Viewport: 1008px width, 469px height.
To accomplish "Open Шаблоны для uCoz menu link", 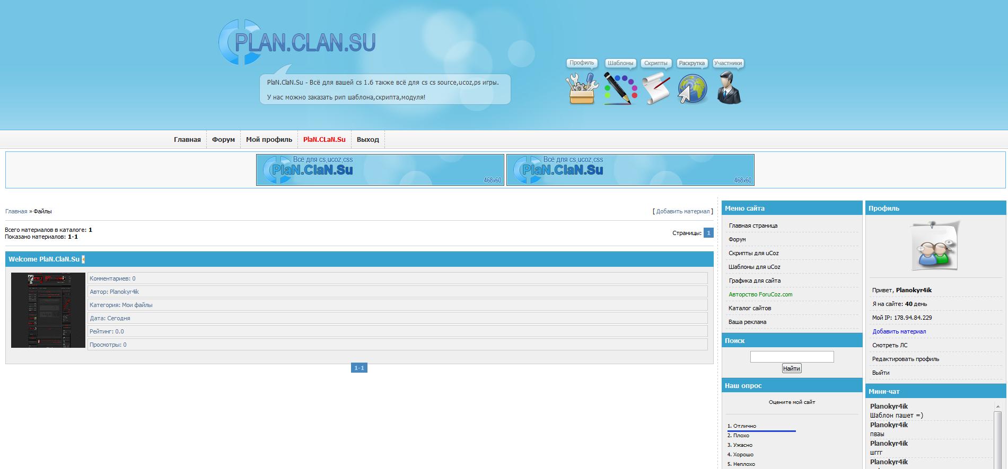I will [x=754, y=267].
